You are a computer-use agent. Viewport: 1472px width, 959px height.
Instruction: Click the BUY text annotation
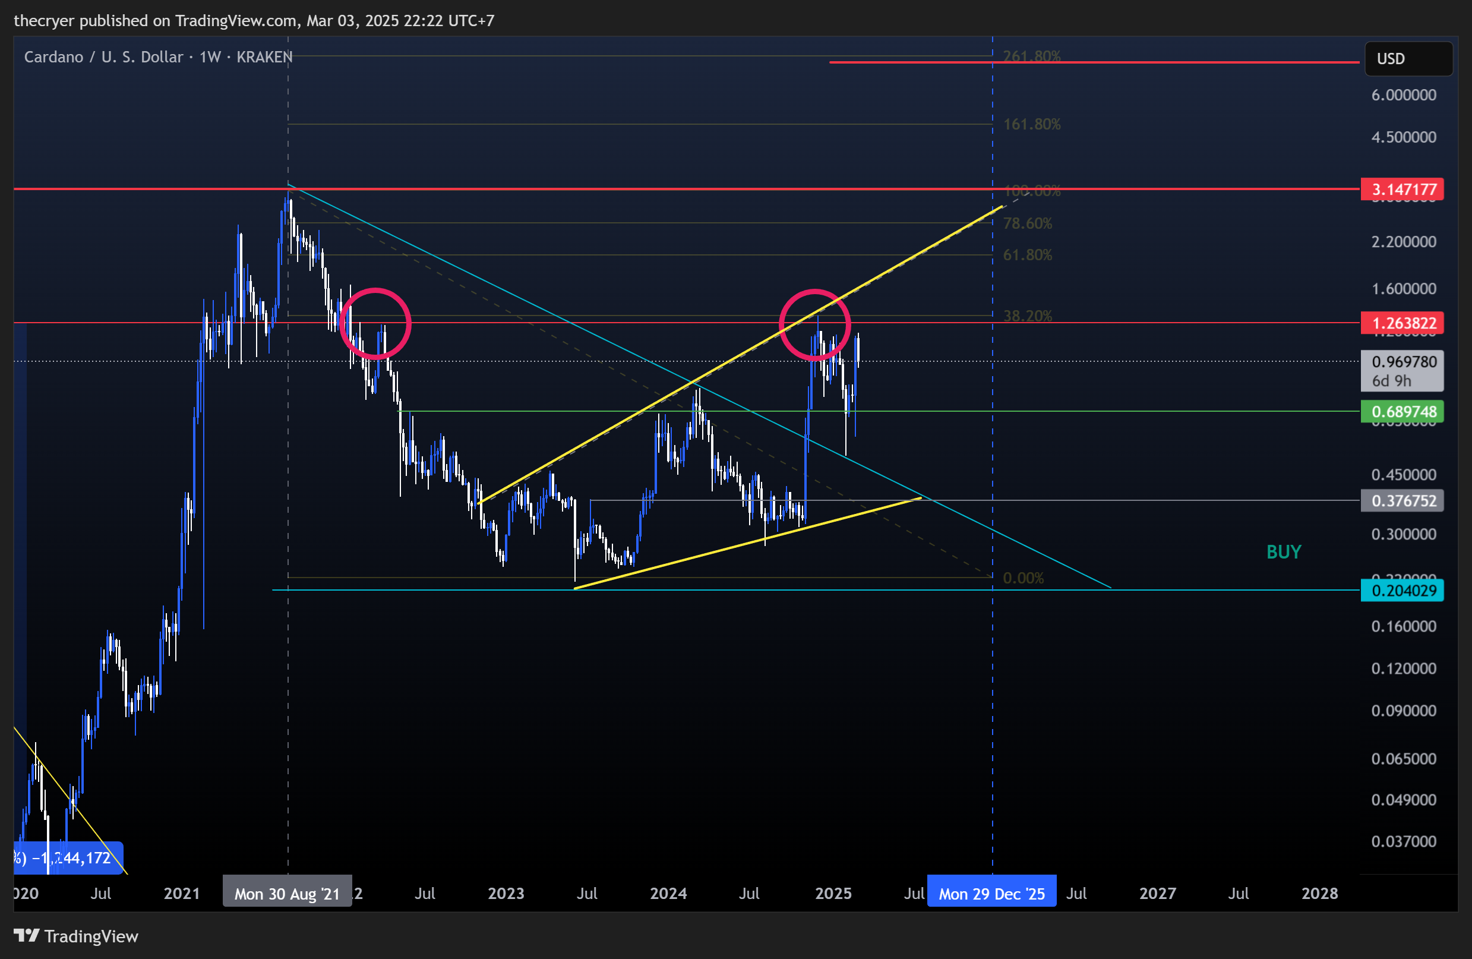click(1283, 552)
